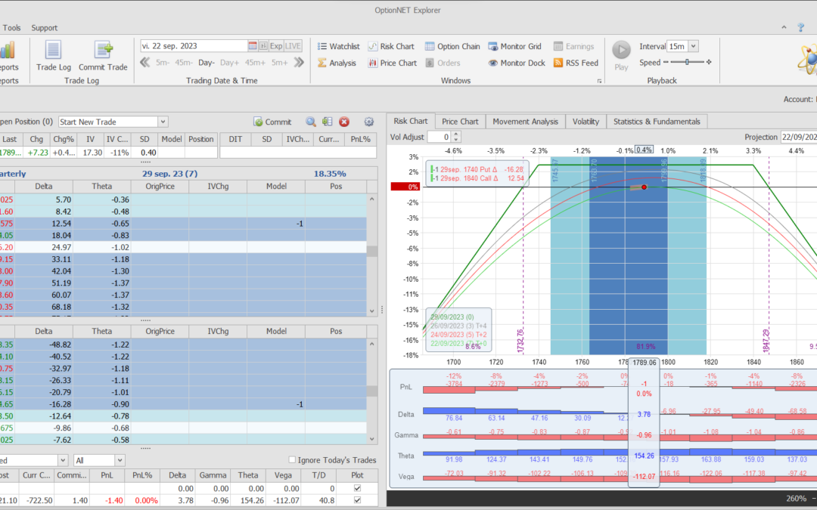Uncheck the Plot checkbox in the first row

(358, 489)
